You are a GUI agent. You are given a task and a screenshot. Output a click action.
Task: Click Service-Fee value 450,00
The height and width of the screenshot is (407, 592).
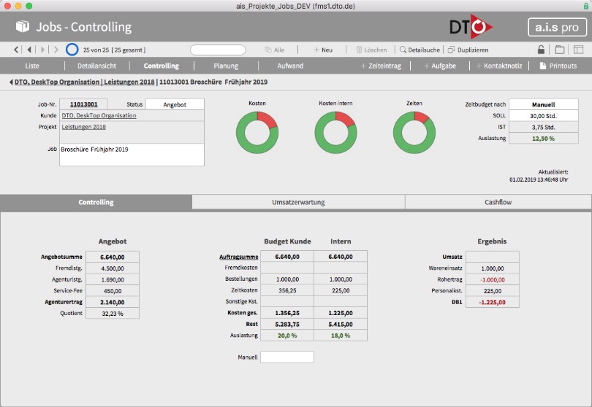[x=113, y=291]
